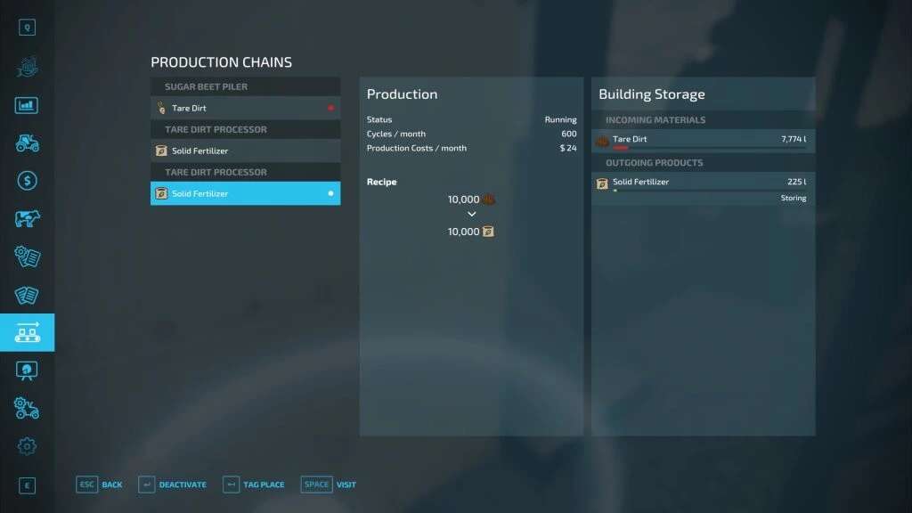Select the tractor-with-gear sidebar icon
The height and width of the screenshot is (513, 912).
27,408
